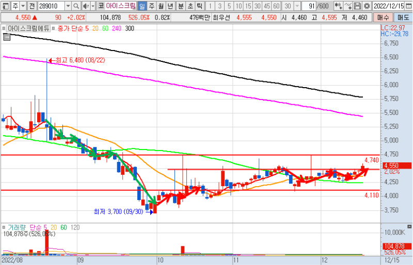
Task: Click the small square before 아이스크림에듀 label
Action: [4, 28]
